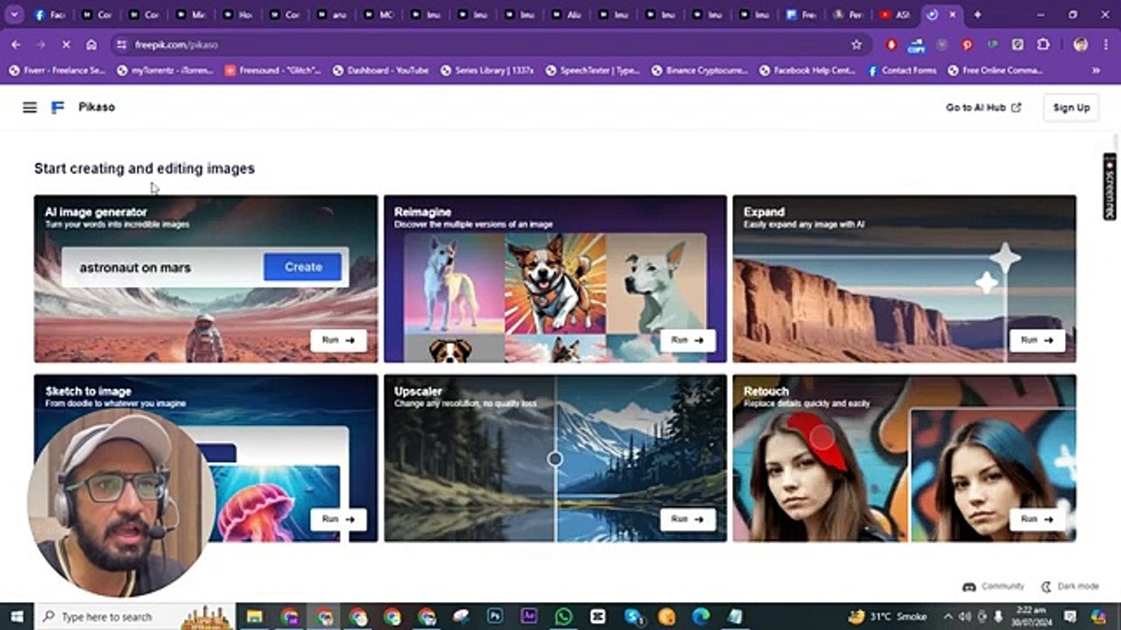The height and width of the screenshot is (630, 1121).
Task: Click the Sign Up button
Action: (1071, 108)
